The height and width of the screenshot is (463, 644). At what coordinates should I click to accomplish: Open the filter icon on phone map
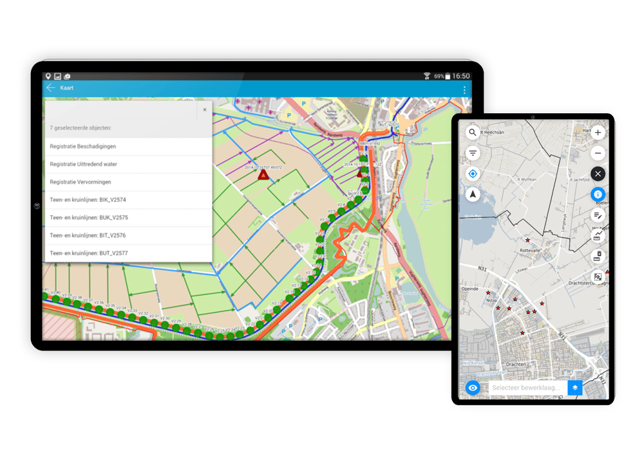[473, 153]
